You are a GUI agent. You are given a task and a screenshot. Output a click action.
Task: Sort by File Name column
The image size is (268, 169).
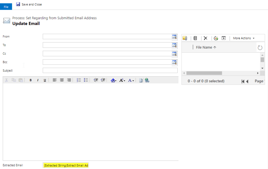click(206, 48)
